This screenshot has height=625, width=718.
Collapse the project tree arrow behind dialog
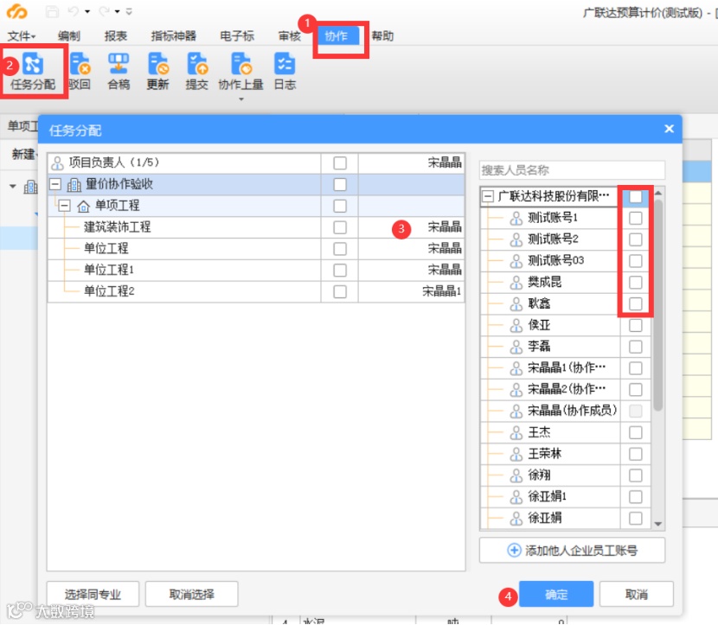13,186
